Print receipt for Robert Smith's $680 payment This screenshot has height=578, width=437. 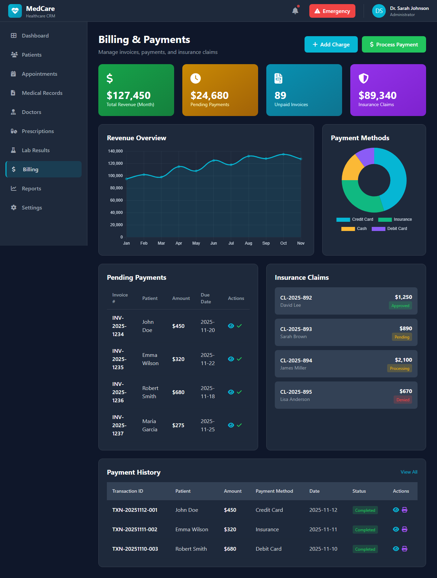pos(405,549)
